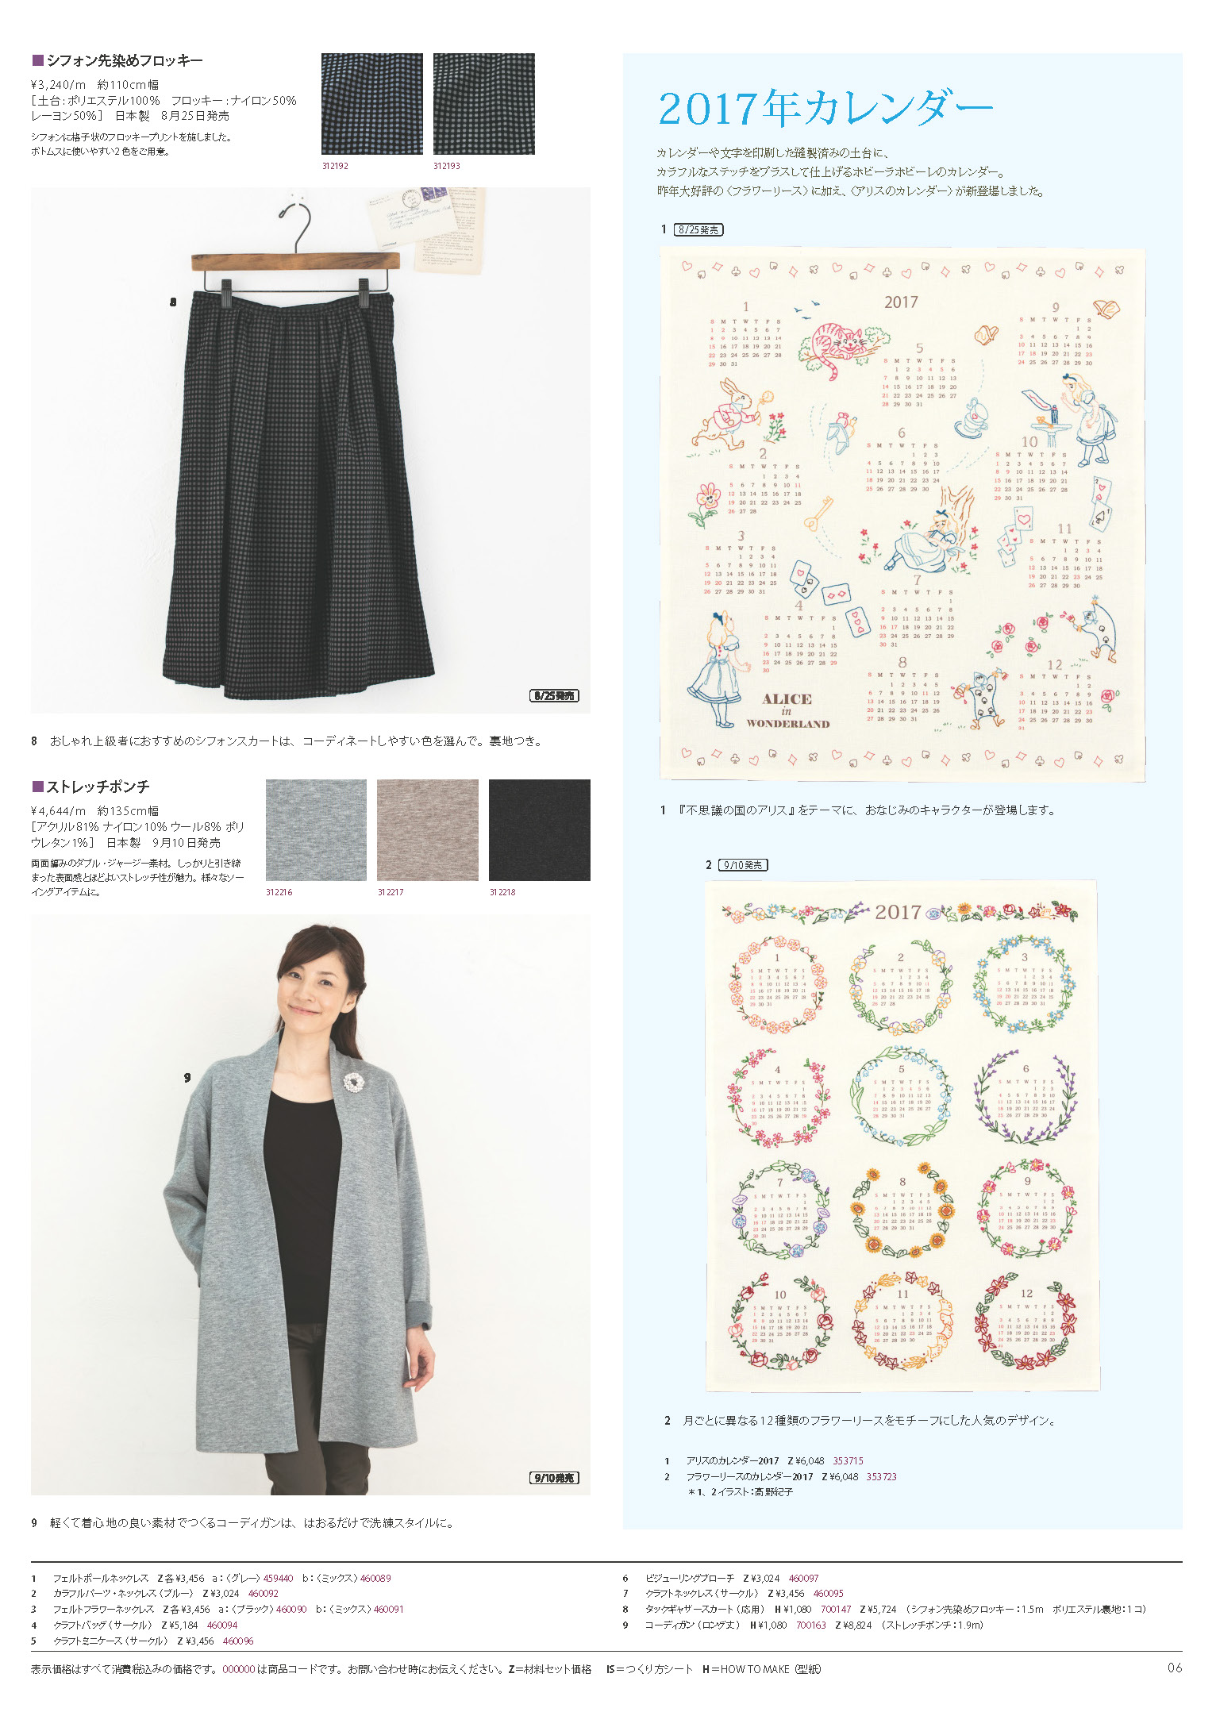Click product code 700147 for the gather skirt
This screenshot has width=1216, height=1712.
(836, 1610)
